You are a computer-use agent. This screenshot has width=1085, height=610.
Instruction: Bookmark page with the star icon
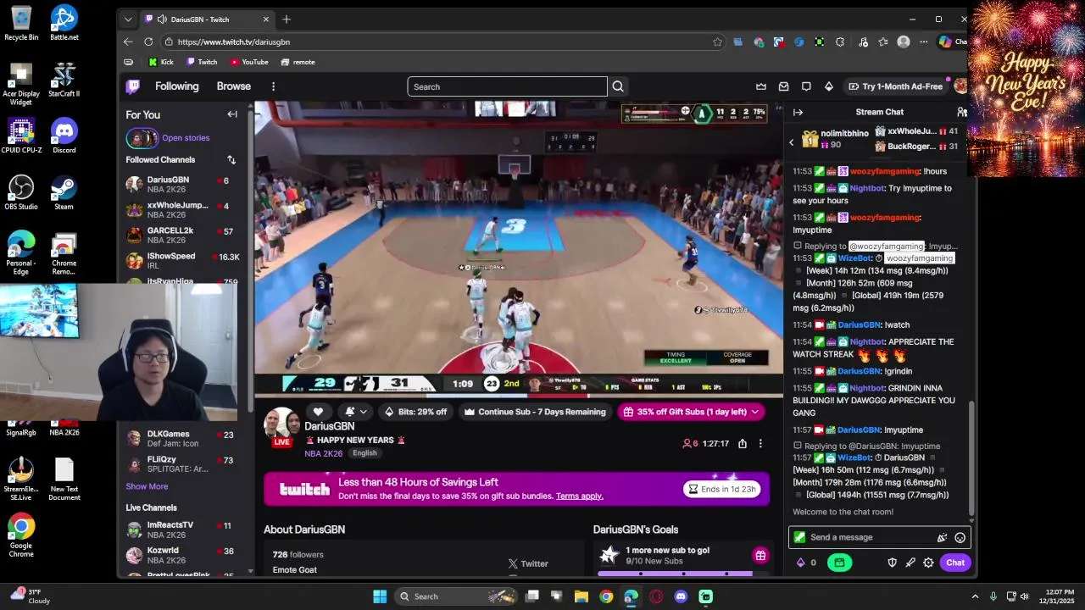click(x=717, y=42)
